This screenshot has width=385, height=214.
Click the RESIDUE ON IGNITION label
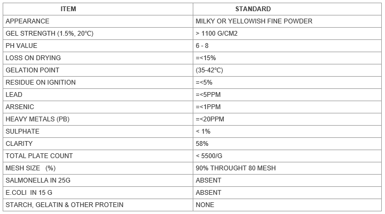coord(41,83)
